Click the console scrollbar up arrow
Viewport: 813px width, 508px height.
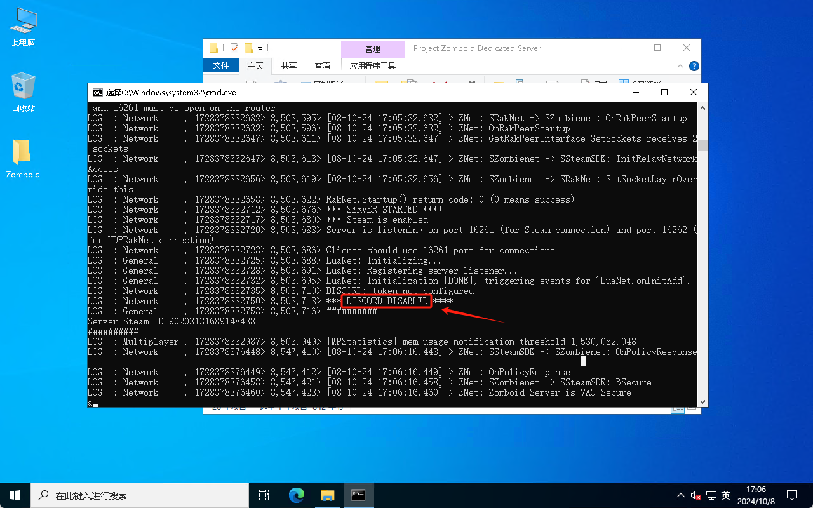coord(702,108)
